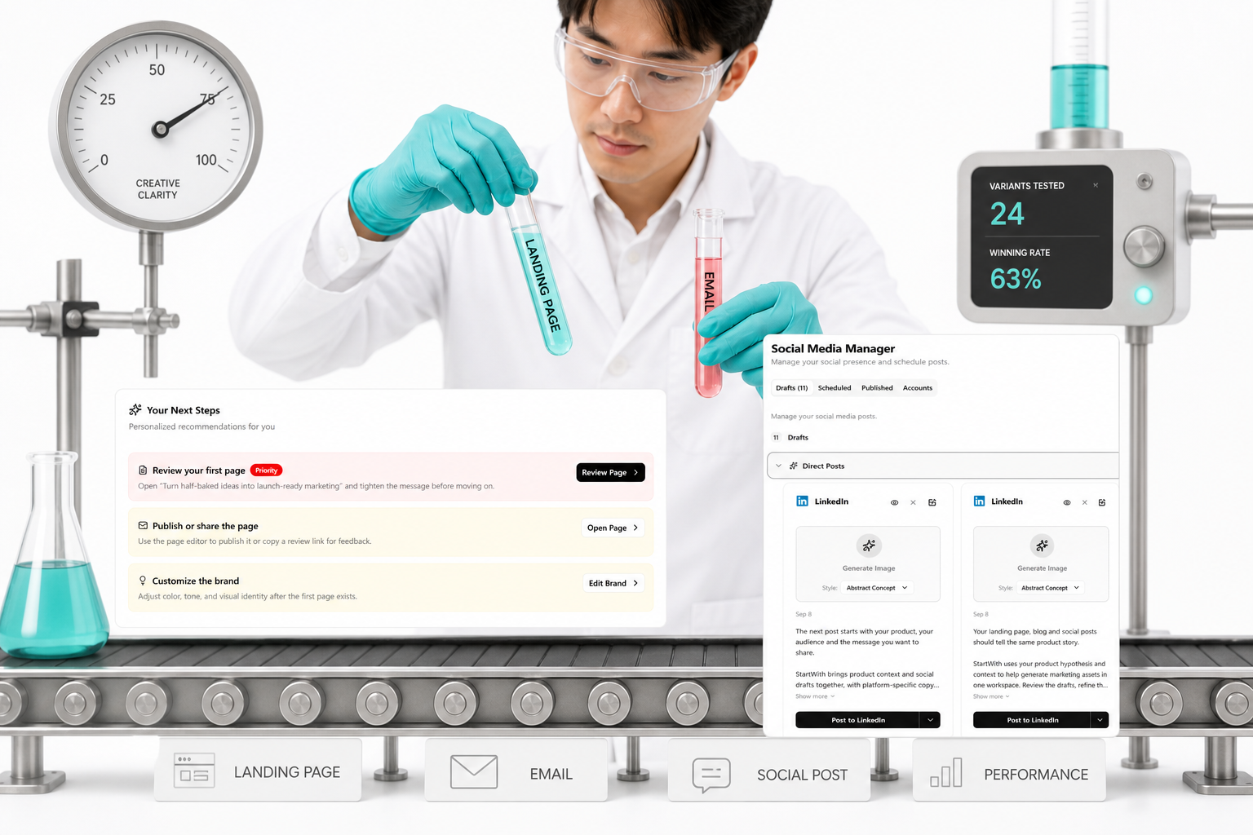Screen dimensions: 1253x835
Task: Expand Show more on second LinkedIn post
Action: (x=991, y=696)
